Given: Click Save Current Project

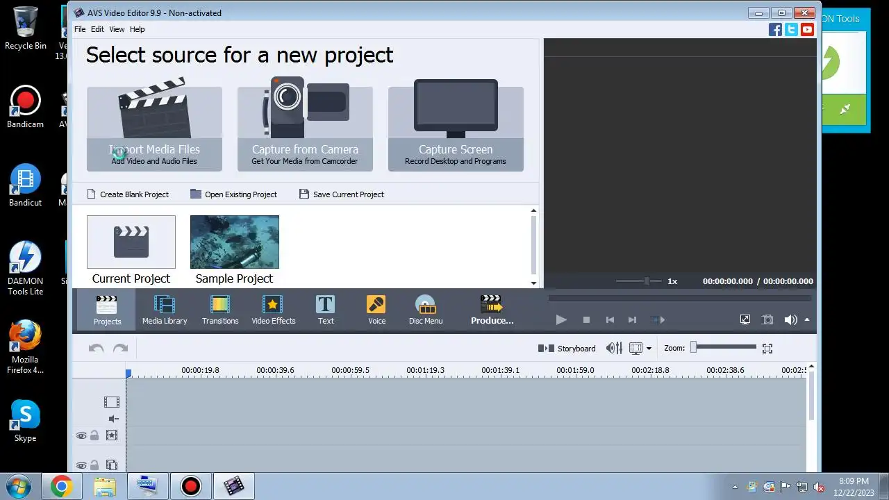Looking at the screenshot, I should [342, 194].
